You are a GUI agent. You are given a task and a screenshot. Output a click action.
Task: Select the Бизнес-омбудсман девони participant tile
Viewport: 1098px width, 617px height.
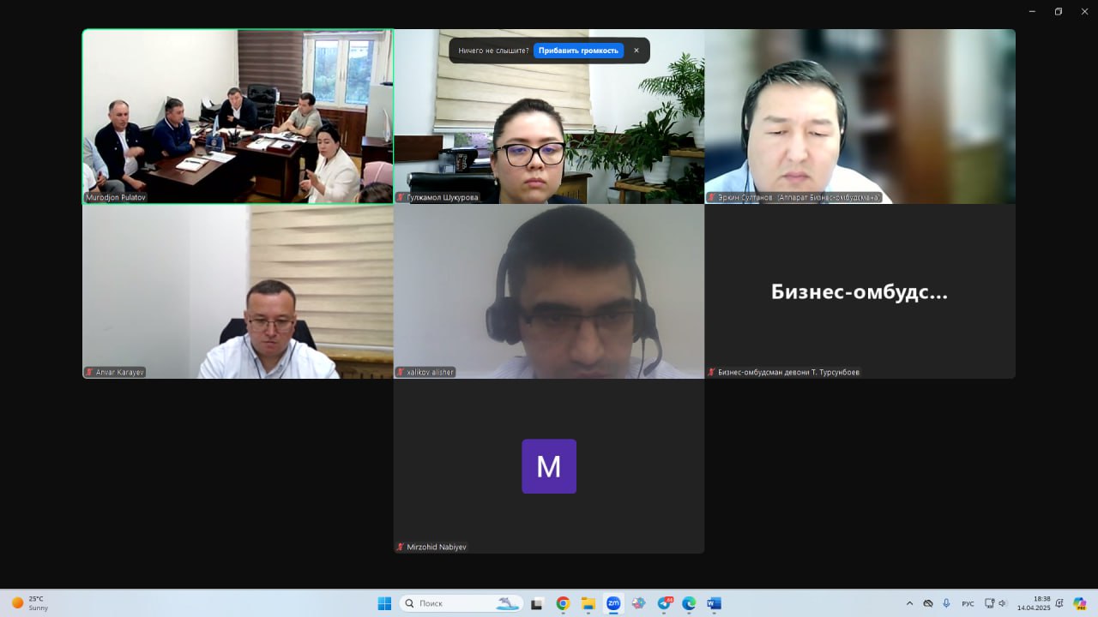(860, 291)
